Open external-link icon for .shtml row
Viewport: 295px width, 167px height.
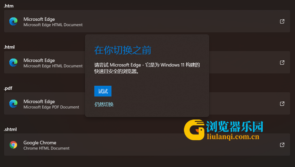pos(282,145)
